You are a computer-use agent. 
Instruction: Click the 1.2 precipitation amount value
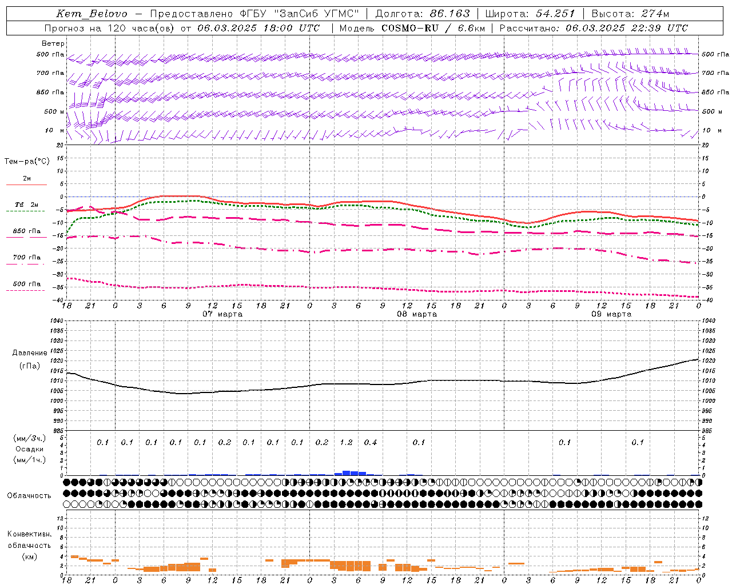(346, 442)
